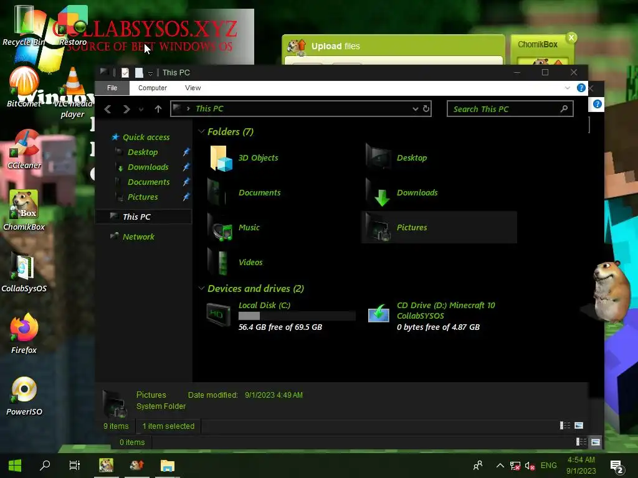Toggle large icons view in back Explorer window
This screenshot has width=638, height=478.
(596, 442)
